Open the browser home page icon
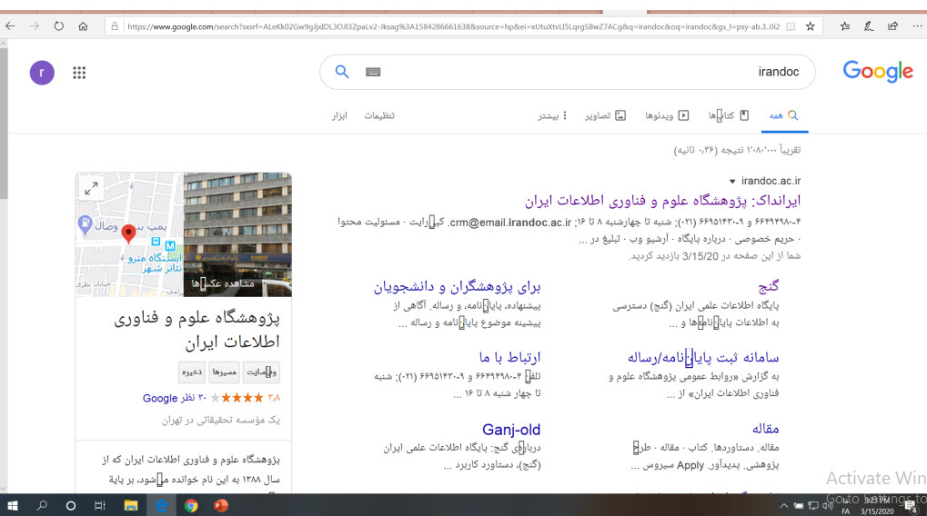927x516 pixels. pos(83,26)
